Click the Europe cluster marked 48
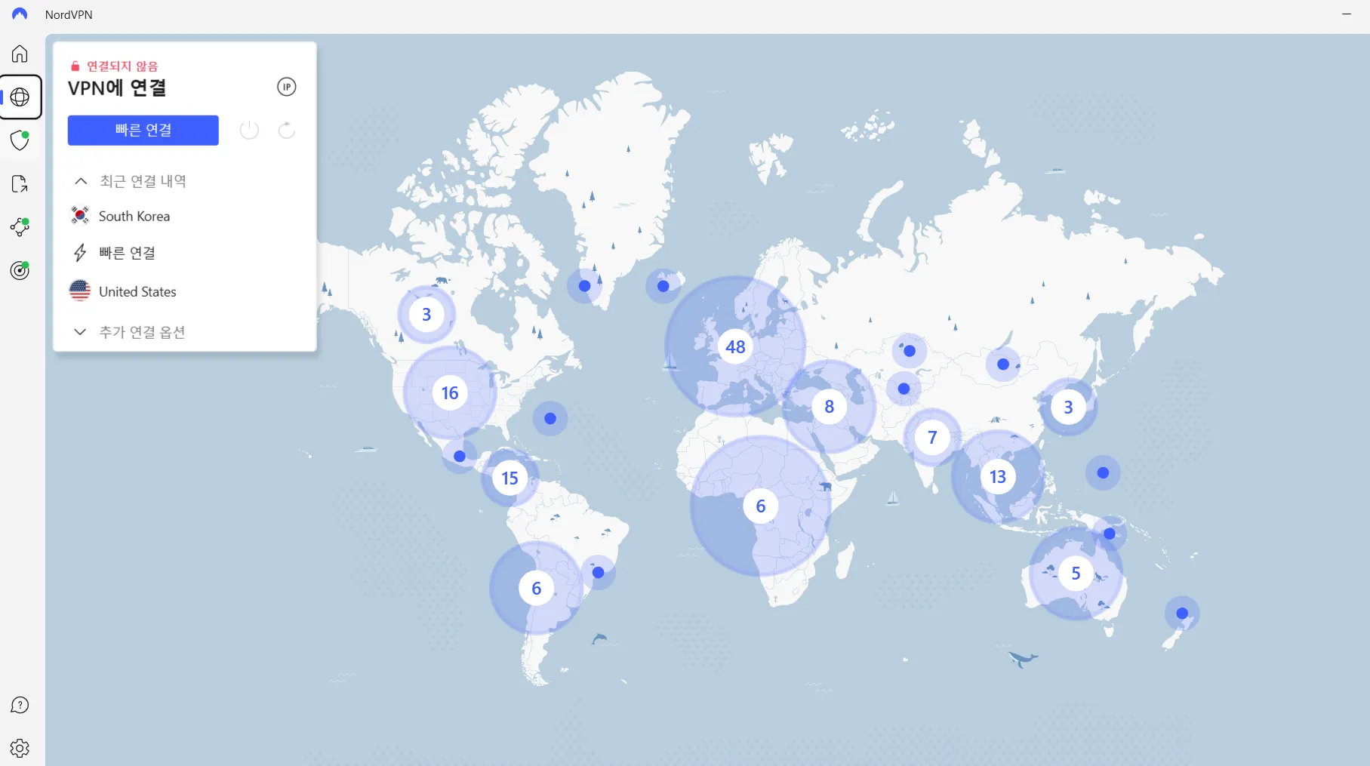1370x766 pixels. pyautogui.click(x=735, y=346)
